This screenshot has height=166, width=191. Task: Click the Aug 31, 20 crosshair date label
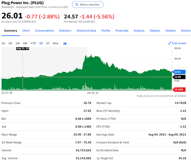click(22, 48)
